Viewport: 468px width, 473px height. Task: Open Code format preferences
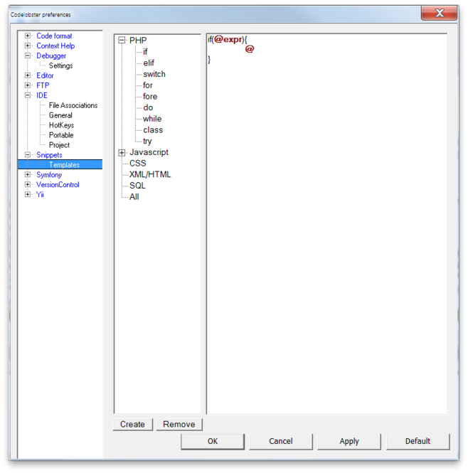[x=54, y=36]
